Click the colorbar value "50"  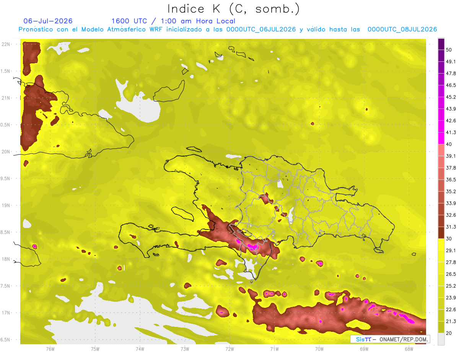(x=449, y=50)
